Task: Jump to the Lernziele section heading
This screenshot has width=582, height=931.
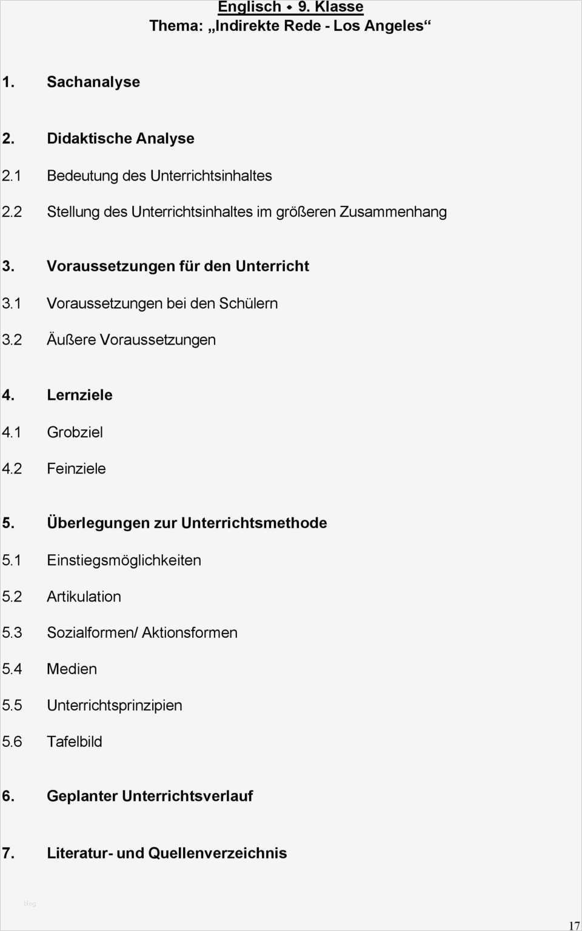Action: pyautogui.click(x=79, y=395)
